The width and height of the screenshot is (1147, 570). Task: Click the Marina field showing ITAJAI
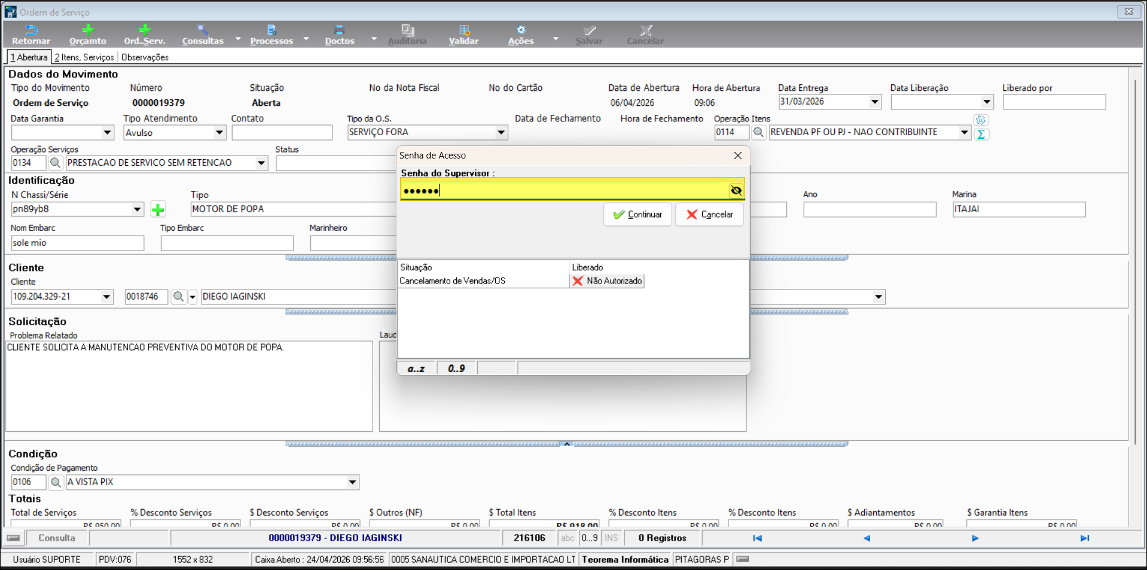(1018, 209)
